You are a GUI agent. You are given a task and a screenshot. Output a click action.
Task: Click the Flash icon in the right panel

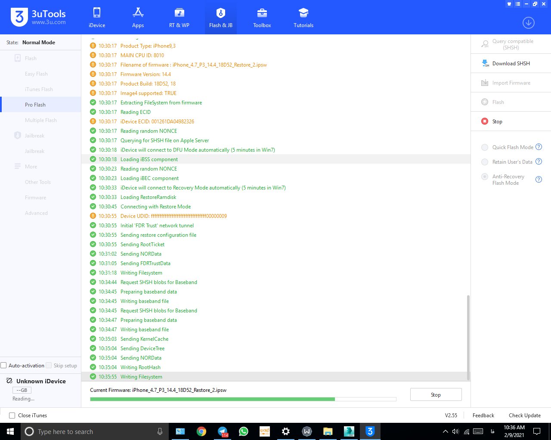point(485,102)
